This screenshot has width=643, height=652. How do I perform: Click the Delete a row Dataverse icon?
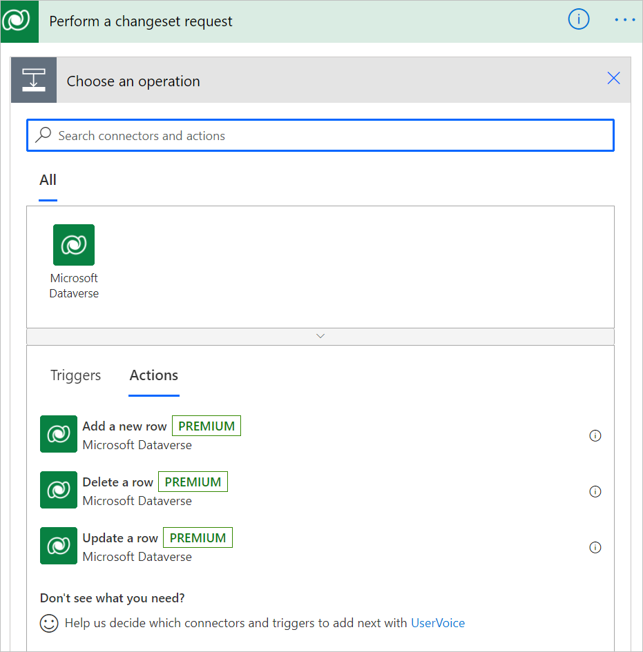[59, 490]
